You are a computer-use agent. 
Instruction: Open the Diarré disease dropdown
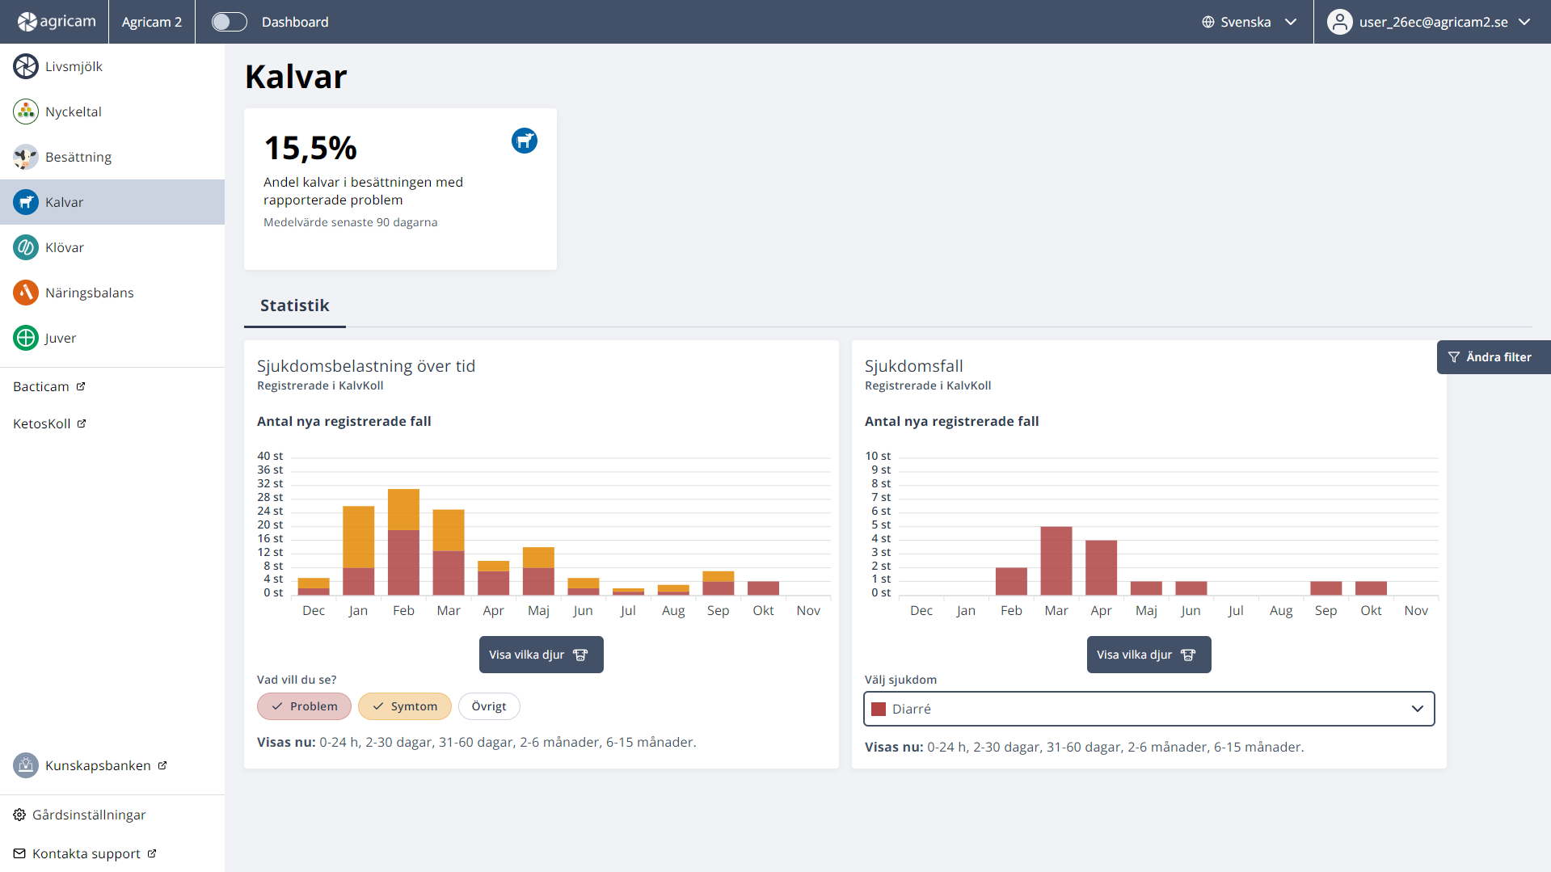(x=1148, y=709)
